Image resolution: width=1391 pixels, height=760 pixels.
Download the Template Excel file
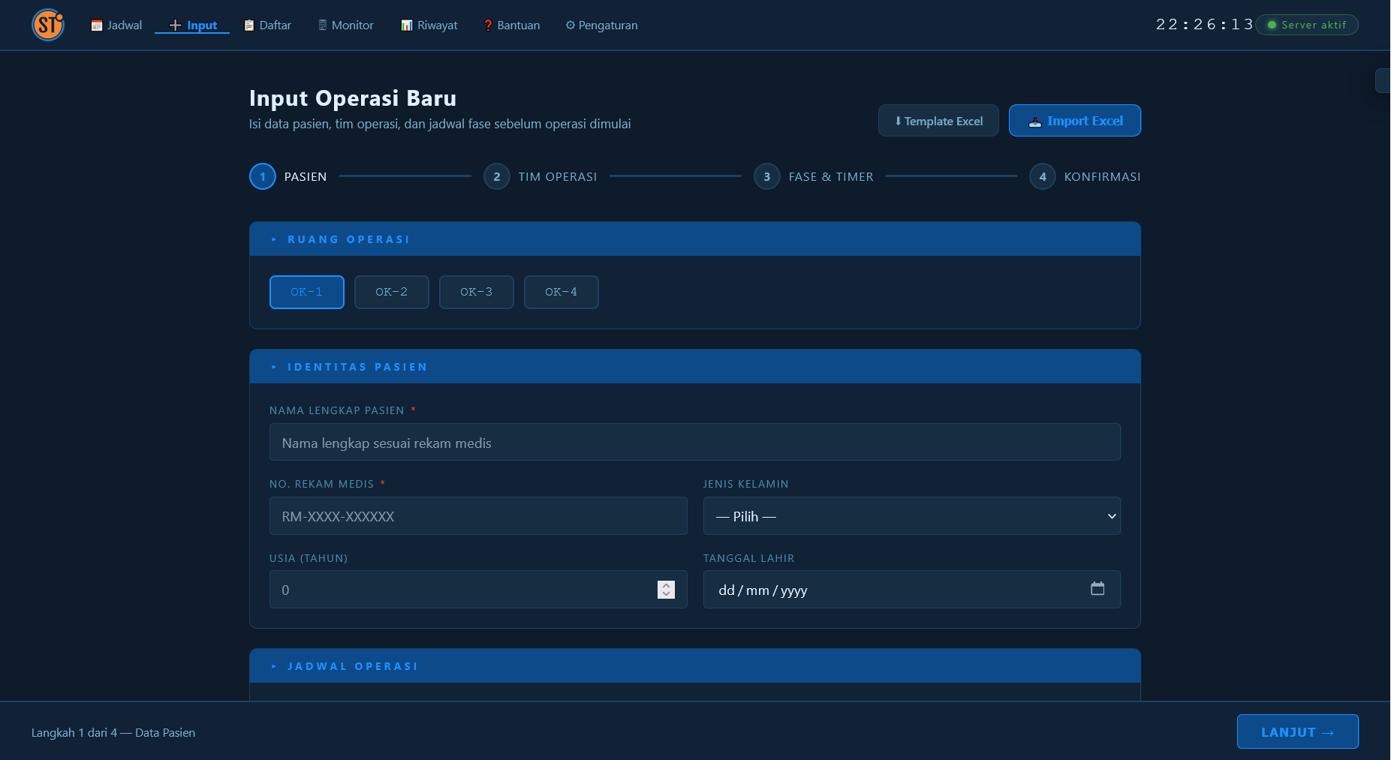[x=938, y=121]
